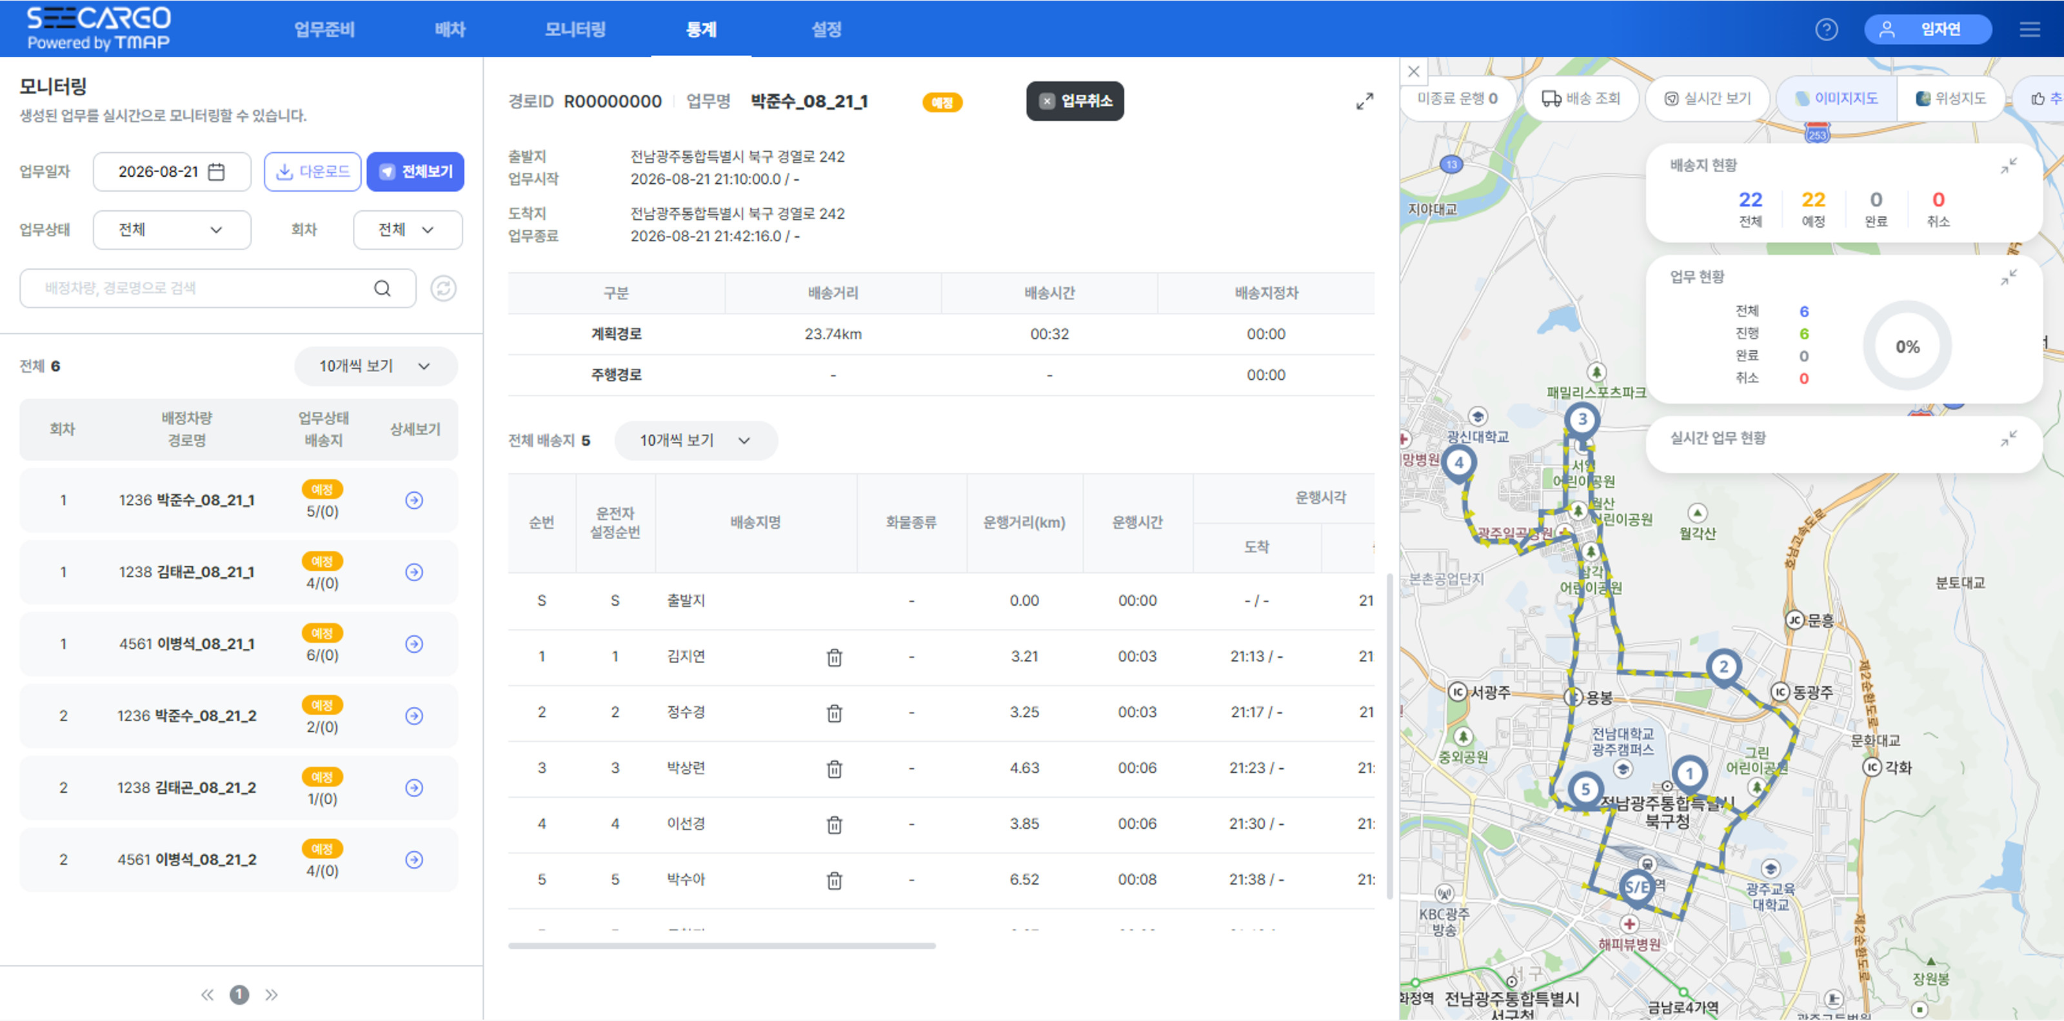This screenshot has height=1021, width=2064.
Task: Click the S/E start-end map marker
Action: point(1636,887)
